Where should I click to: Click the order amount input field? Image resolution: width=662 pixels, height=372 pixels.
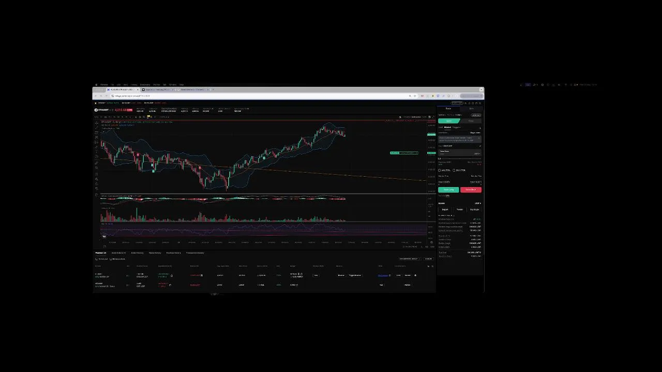(460, 153)
